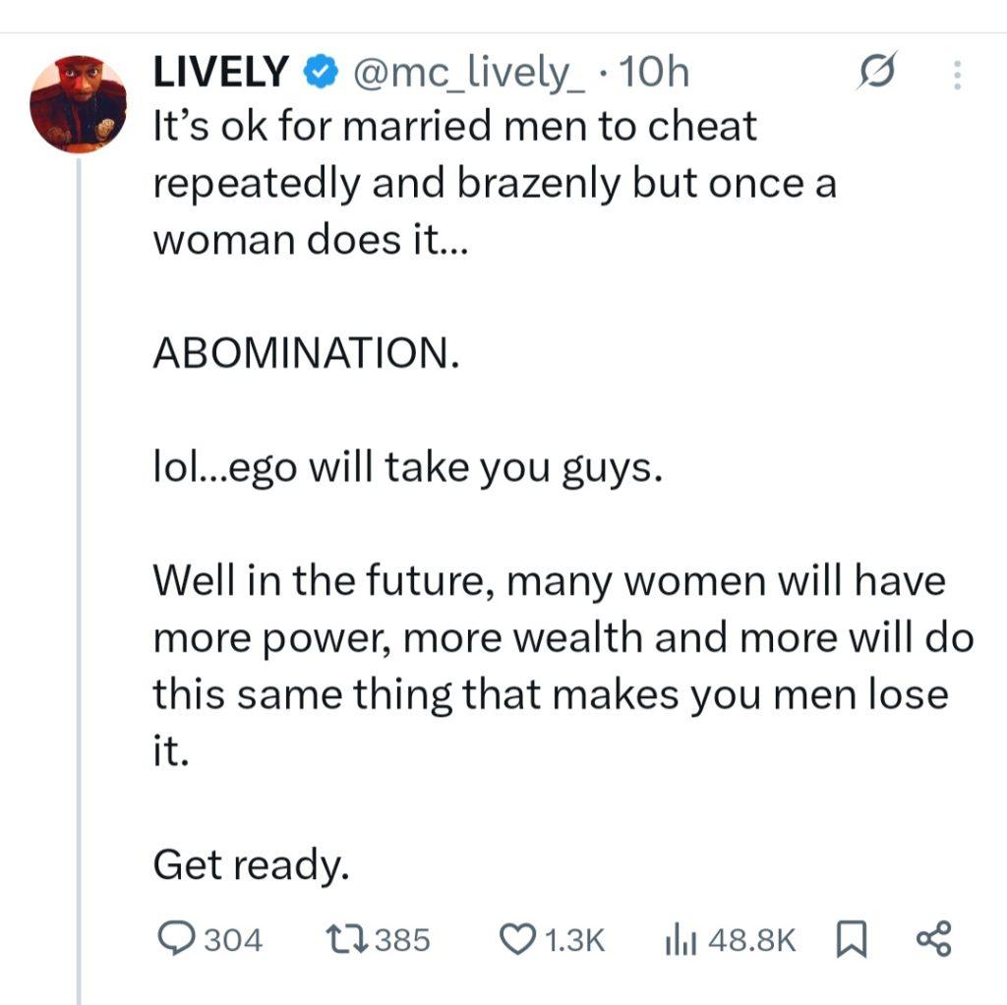1007x1005 pixels.
Task: Open the @mc_lively_ handle link
Action: tap(469, 72)
